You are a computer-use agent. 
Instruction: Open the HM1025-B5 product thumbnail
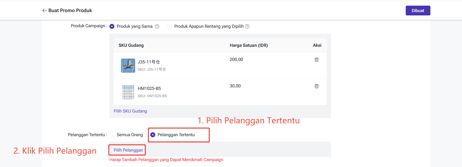pyautogui.click(x=128, y=92)
